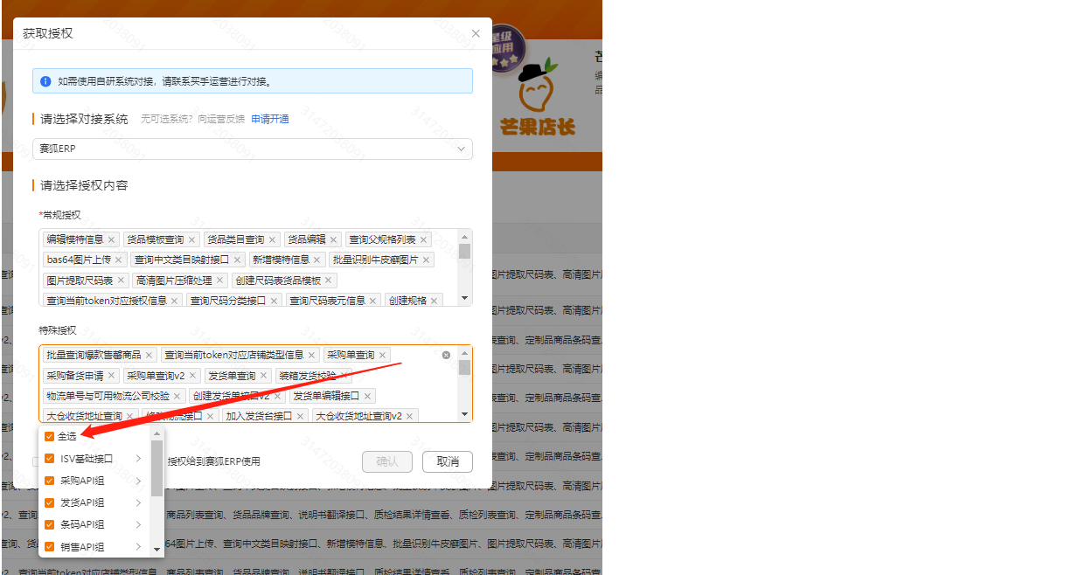Remove the 物流单号与可用物流公司校验 tag
Viewport: 1092px width, 575px height.
[x=177, y=396]
